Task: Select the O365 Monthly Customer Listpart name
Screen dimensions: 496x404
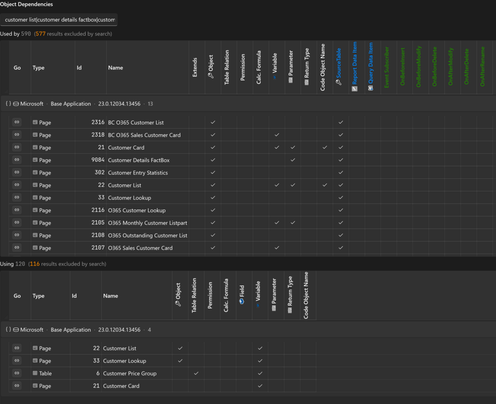Action: pos(147,223)
